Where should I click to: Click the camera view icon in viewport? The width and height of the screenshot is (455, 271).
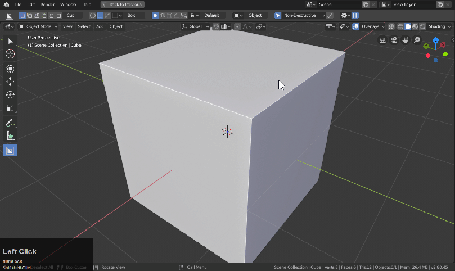coord(394,40)
